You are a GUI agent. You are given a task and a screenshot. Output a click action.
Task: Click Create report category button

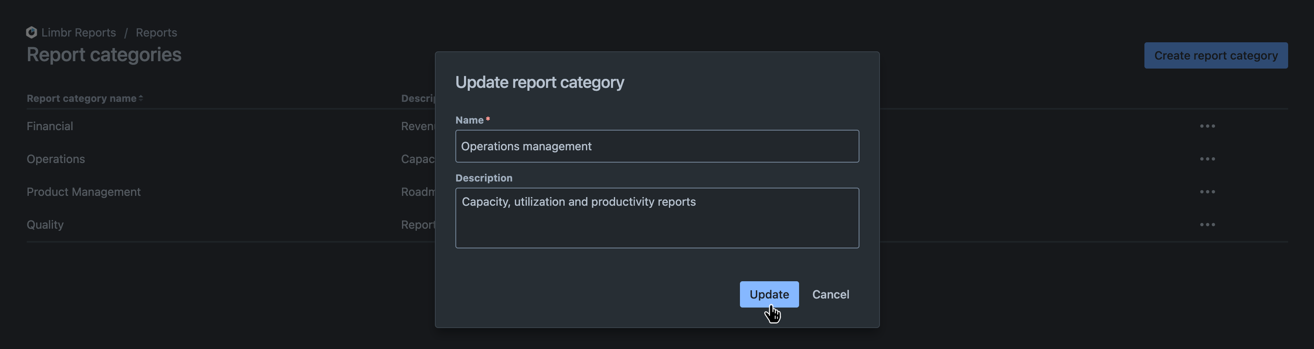point(1215,55)
